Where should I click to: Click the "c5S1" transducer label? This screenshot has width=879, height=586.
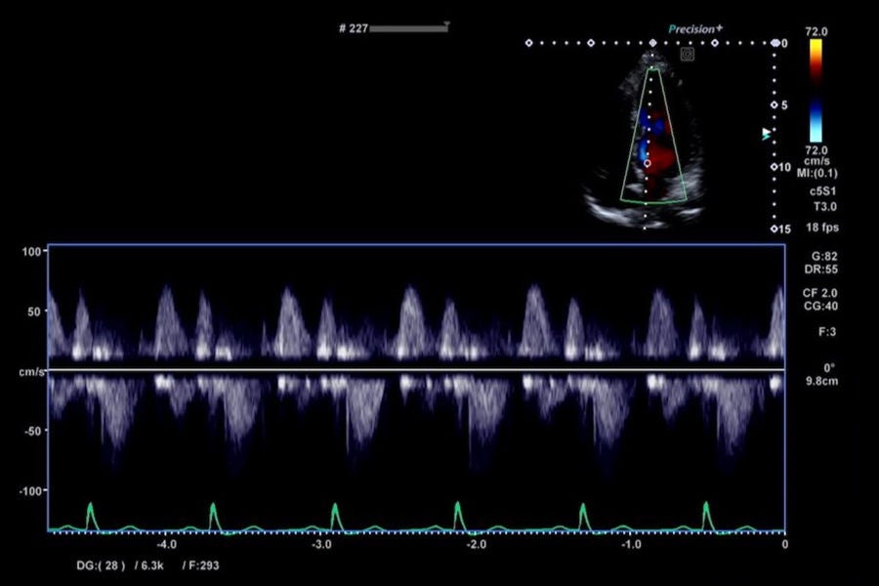pyautogui.click(x=823, y=191)
